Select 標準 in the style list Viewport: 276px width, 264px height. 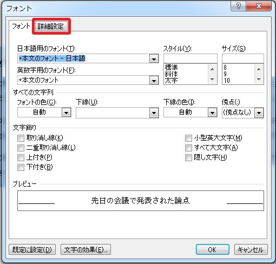pos(171,67)
